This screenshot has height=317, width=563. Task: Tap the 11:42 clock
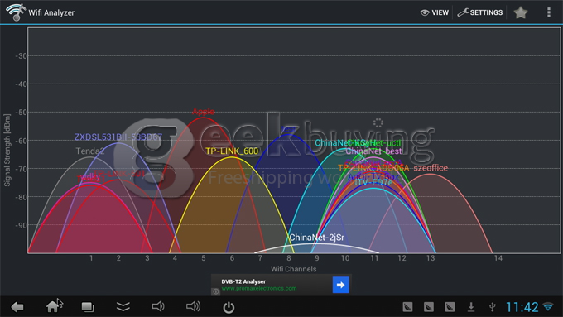pos(522,307)
